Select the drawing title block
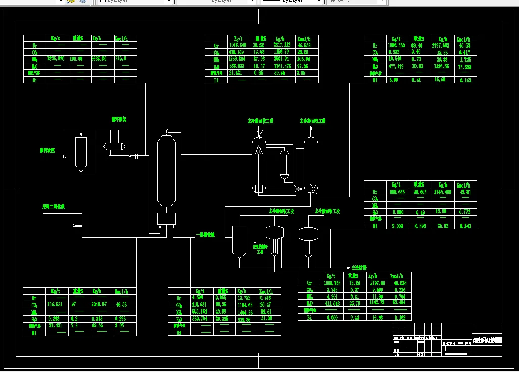 (447, 340)
